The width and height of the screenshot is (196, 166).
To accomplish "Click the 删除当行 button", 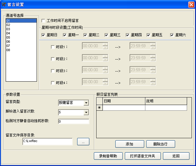I will pyautogui.click(x=160, y=144).
